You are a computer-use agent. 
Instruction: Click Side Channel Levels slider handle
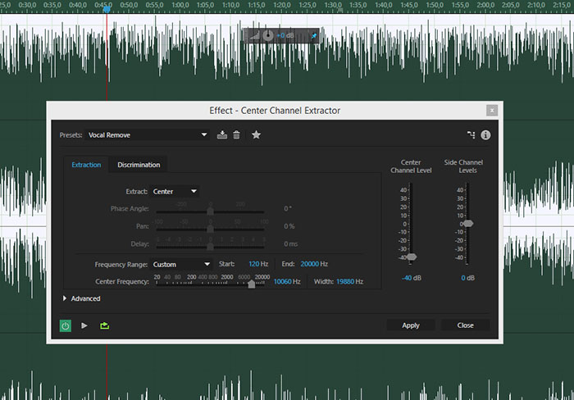tap(468, 224)
